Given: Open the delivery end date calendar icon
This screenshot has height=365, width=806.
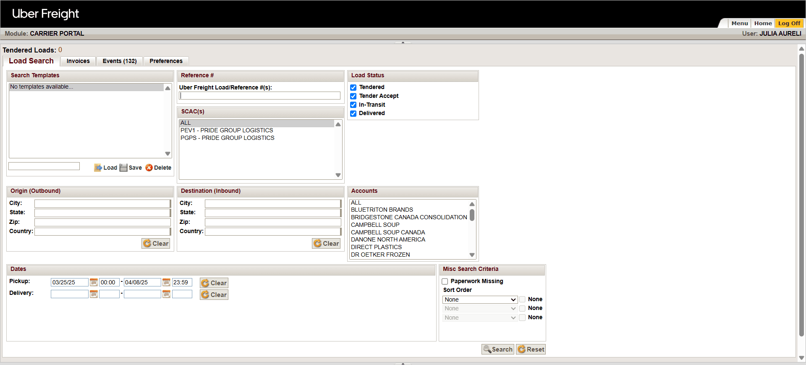Looking at the screenshot, I should click(166, 294).
